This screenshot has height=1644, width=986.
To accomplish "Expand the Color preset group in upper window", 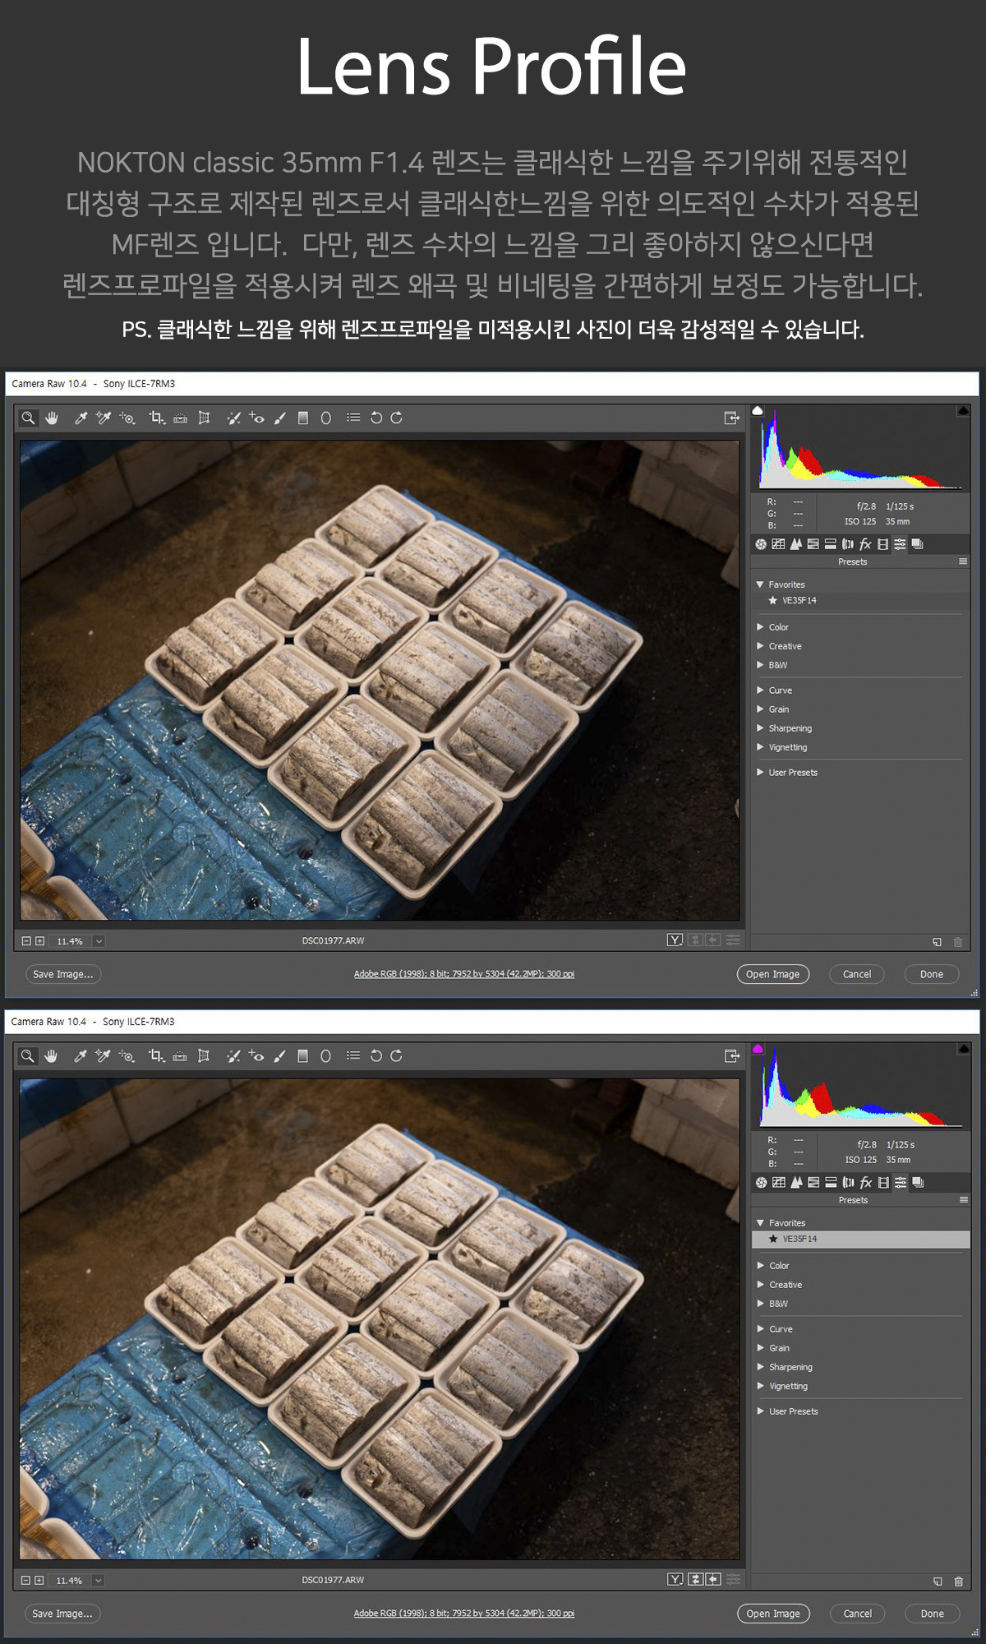I will [760, 627].
